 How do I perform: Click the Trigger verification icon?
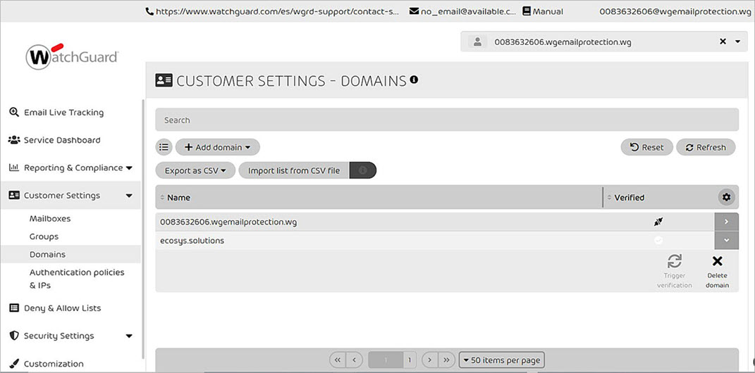click(674, 262)
